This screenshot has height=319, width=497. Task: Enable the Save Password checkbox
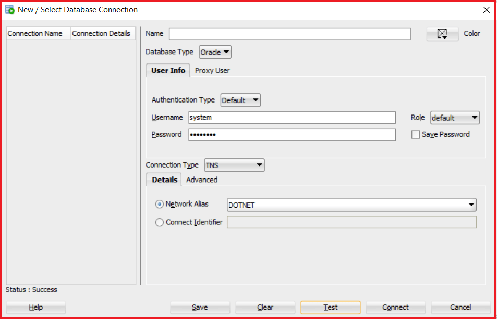pyautogui.click(x=415, y=134)
